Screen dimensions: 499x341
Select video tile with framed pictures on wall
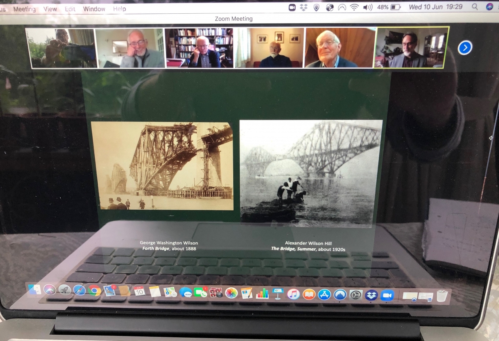[269, 48]
